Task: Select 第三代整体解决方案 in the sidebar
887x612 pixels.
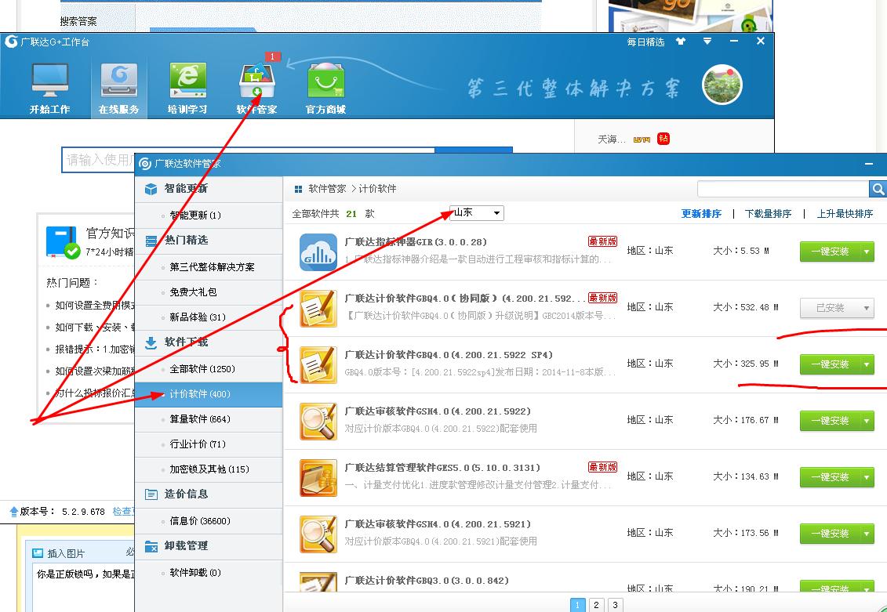Action: click(209, 266)
